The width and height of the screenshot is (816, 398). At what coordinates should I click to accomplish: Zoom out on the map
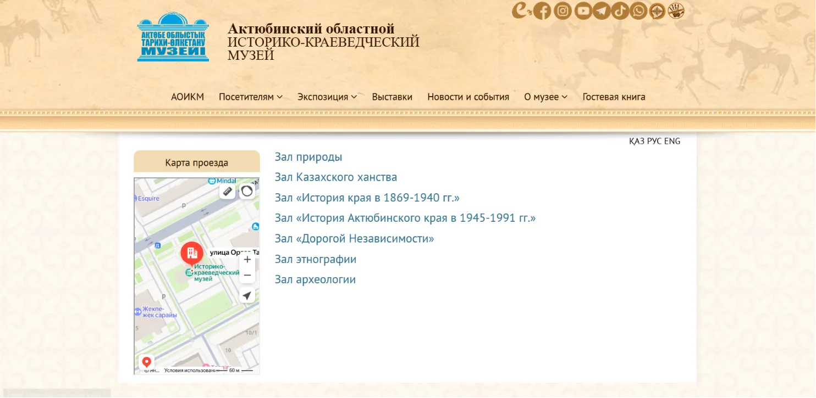click(247, 276)
